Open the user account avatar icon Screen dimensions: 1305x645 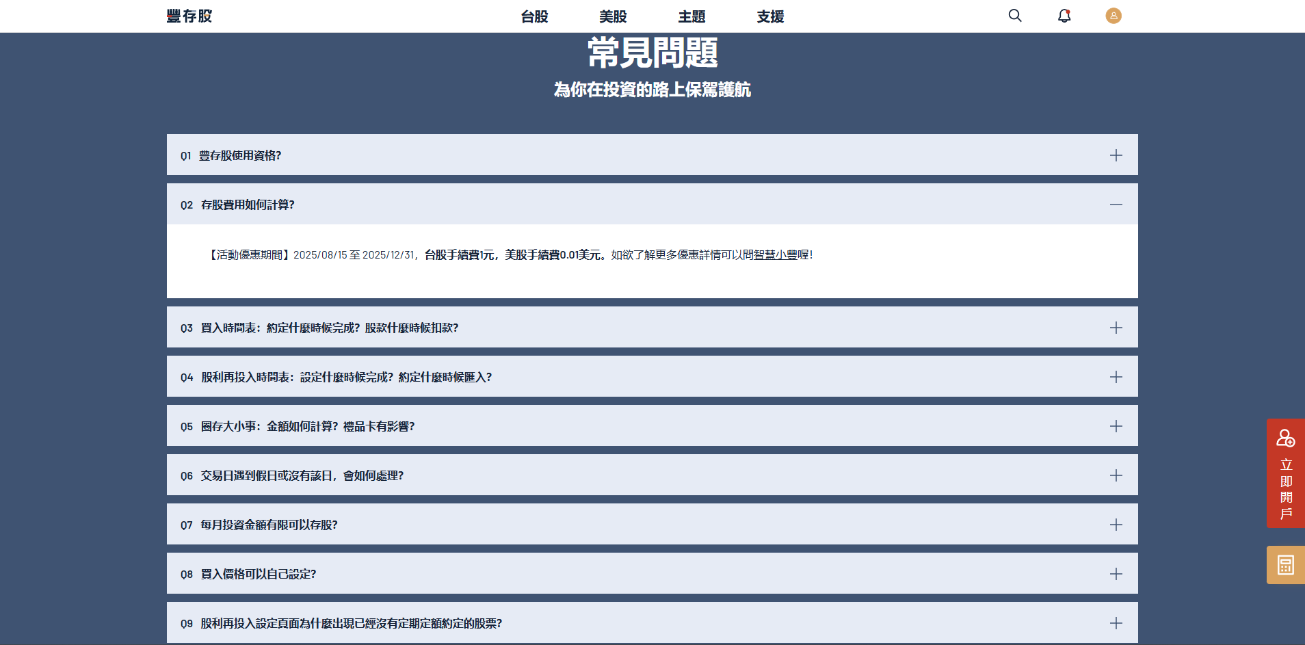point(1113,15)
